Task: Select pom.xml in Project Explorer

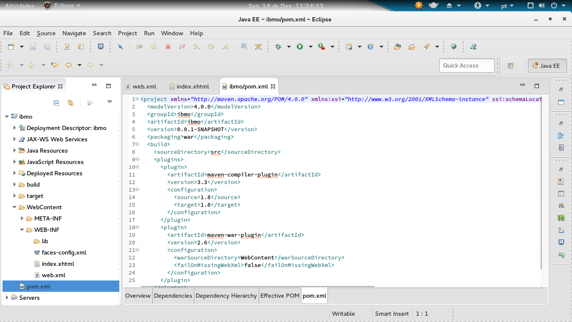Action: pos(61,286)
